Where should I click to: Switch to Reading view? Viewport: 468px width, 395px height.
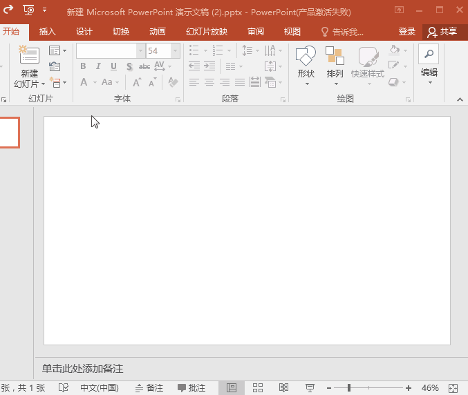point(283,388)
